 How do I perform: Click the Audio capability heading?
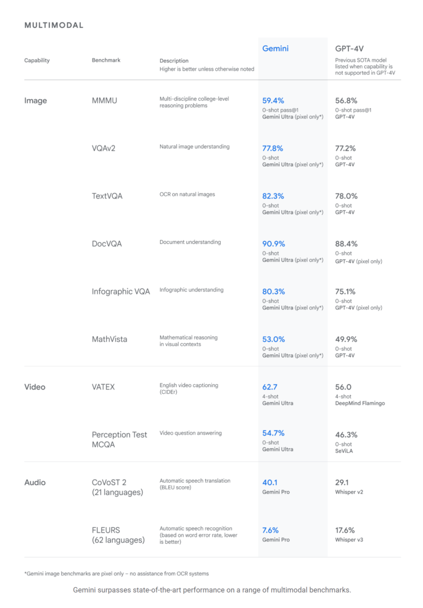click(x=35, y=482)
